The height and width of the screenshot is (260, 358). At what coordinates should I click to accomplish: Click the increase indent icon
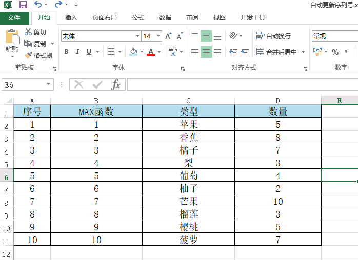245,52
